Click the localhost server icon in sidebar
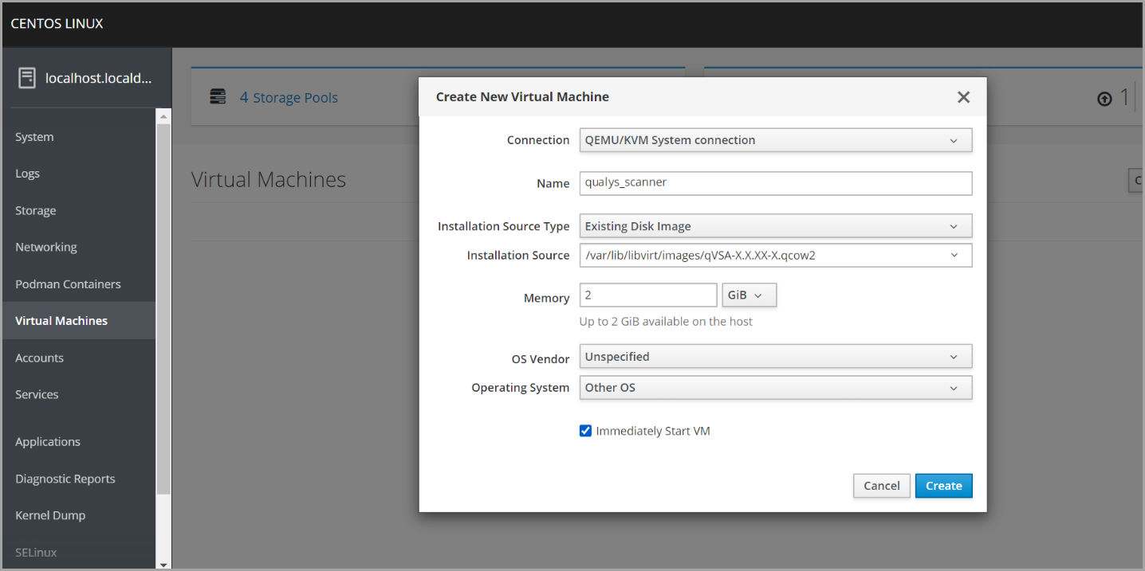This screenshot has height=571, width=1145. 26,77
